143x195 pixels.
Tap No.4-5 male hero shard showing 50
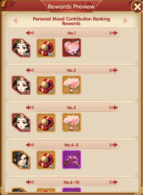21,160
